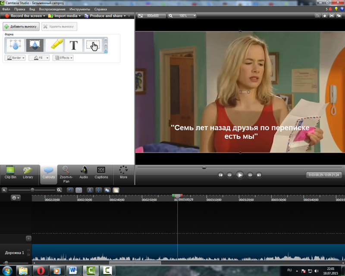
Task: Open the Border dropdown
Action: tap(15, 58)
